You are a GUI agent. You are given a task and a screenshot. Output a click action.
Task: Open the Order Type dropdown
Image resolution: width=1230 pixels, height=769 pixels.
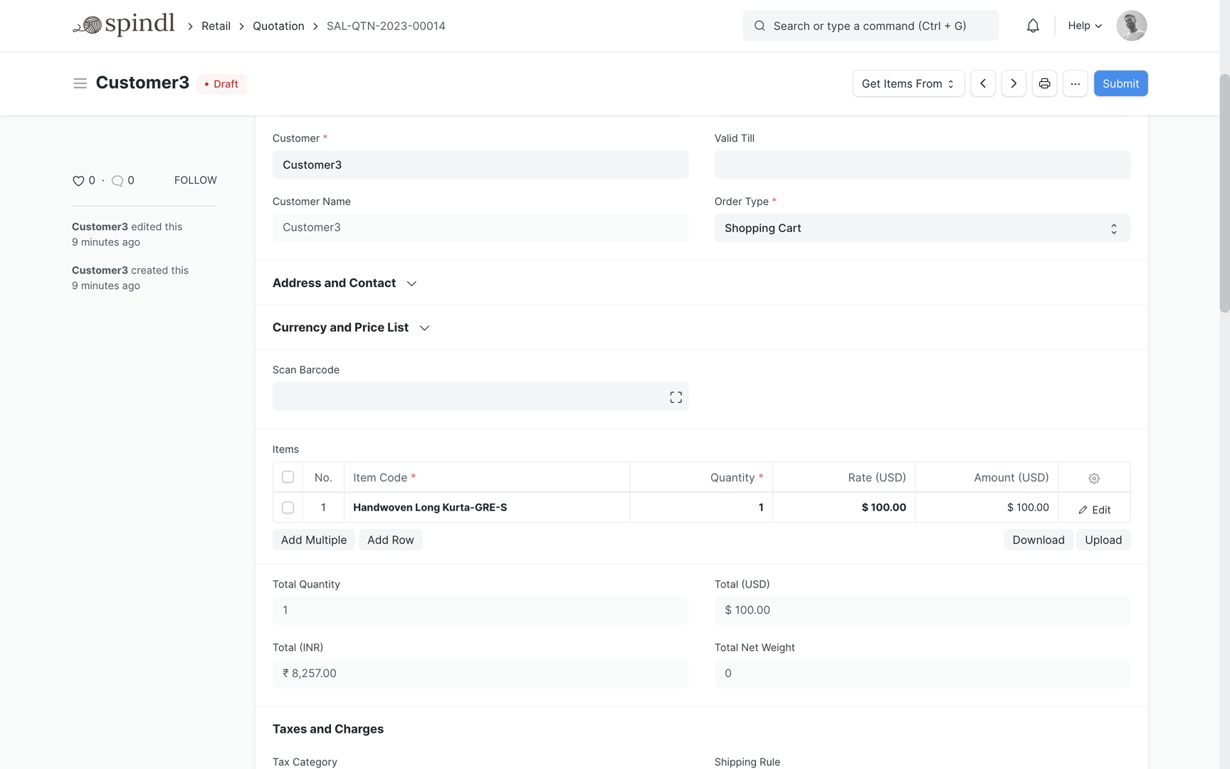pyautogui.click(x=922, y=229)
